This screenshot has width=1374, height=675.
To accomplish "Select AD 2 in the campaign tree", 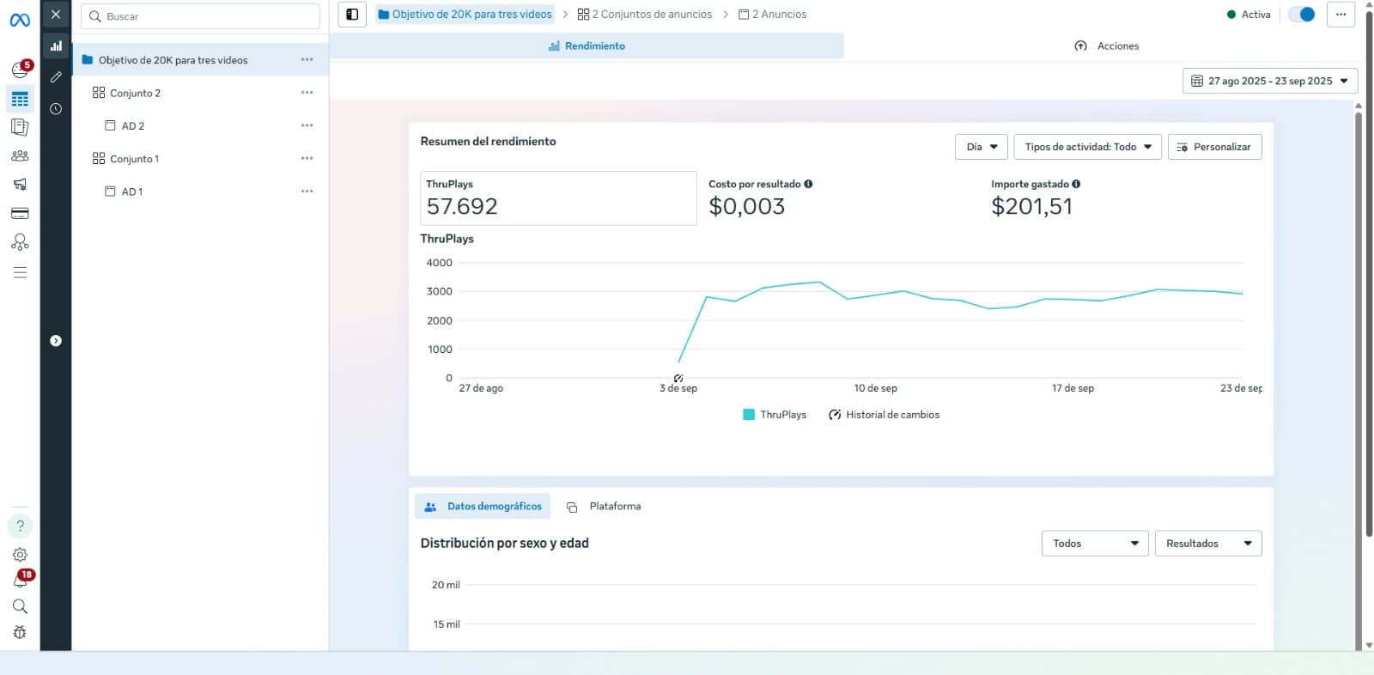I will (132, 126).
